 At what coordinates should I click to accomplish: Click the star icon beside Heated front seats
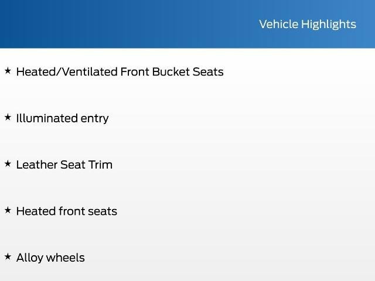point(8,210)
